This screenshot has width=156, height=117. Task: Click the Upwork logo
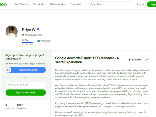pyautogui.click(x=4, y=4)
